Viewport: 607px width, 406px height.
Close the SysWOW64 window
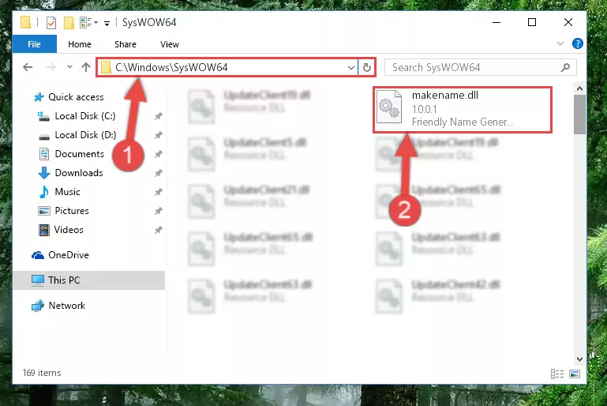[568, 22]
